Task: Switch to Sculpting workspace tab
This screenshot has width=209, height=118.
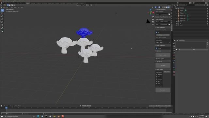Action: tap(39, 3)
